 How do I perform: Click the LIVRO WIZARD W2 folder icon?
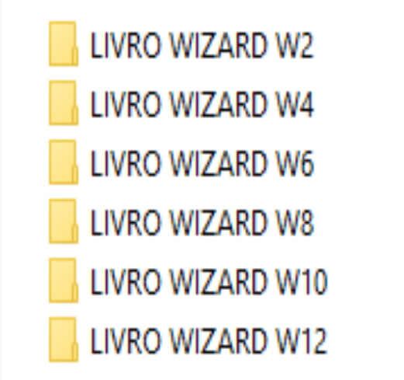[x=64, y=44]
